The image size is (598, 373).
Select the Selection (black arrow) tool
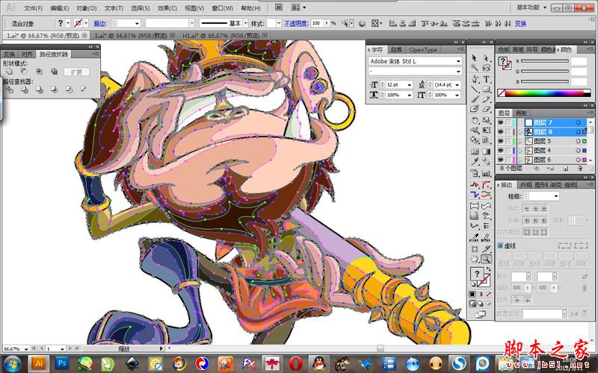(x=475, y=58)
